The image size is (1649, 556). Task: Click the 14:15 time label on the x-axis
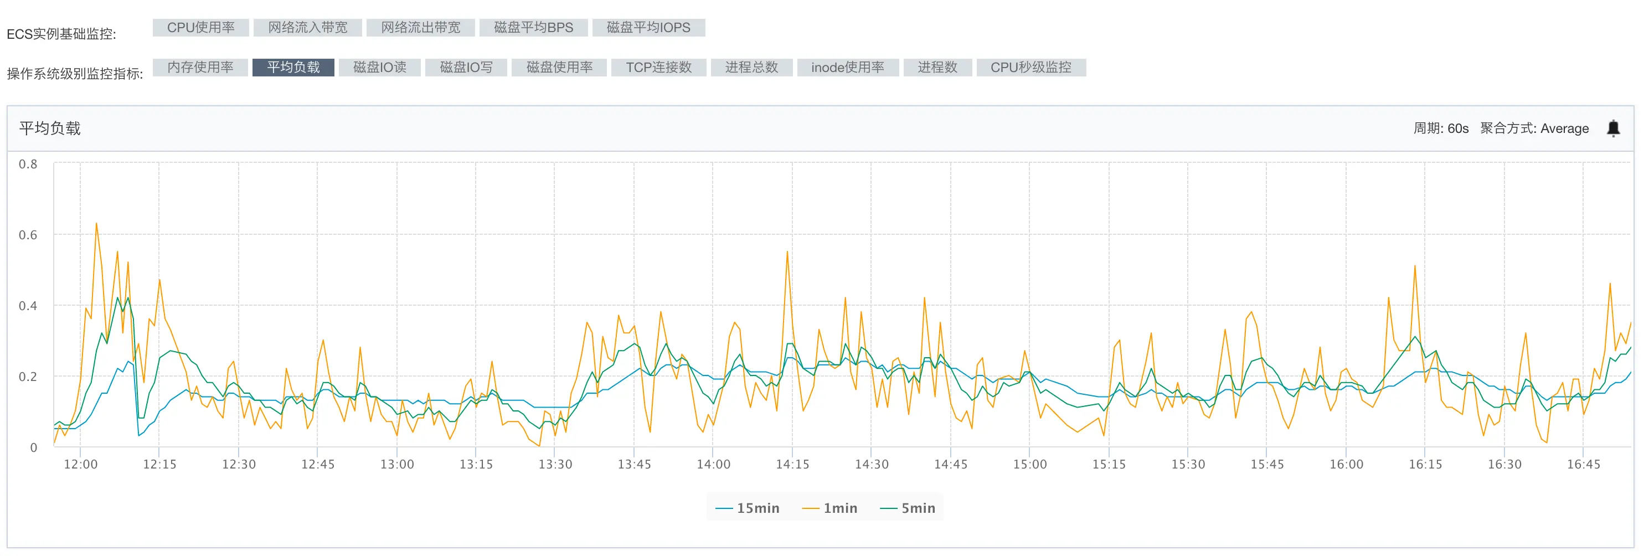(x=792, y=465)
